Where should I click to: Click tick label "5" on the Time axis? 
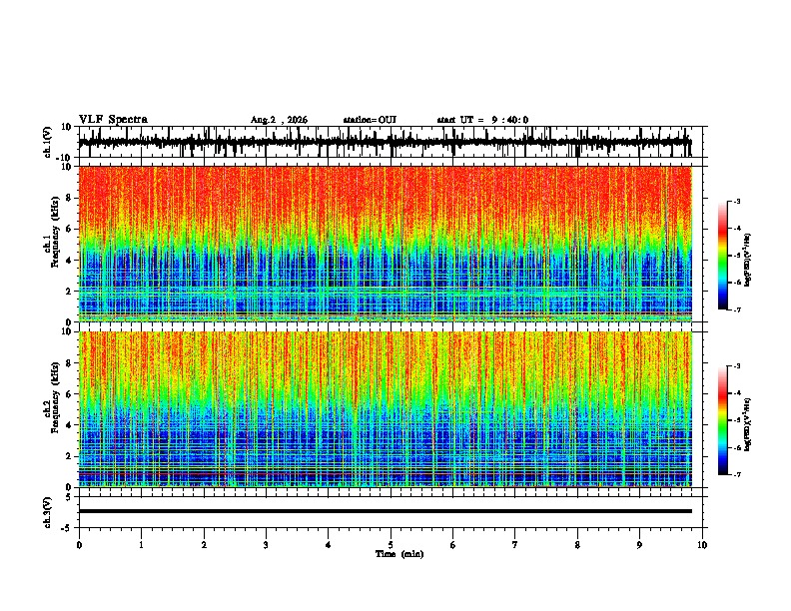point(391,545)
